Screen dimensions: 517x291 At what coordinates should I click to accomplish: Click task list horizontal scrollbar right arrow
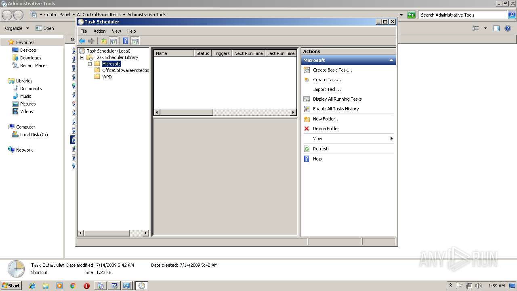pyautogui.click(x=293, y=112)
